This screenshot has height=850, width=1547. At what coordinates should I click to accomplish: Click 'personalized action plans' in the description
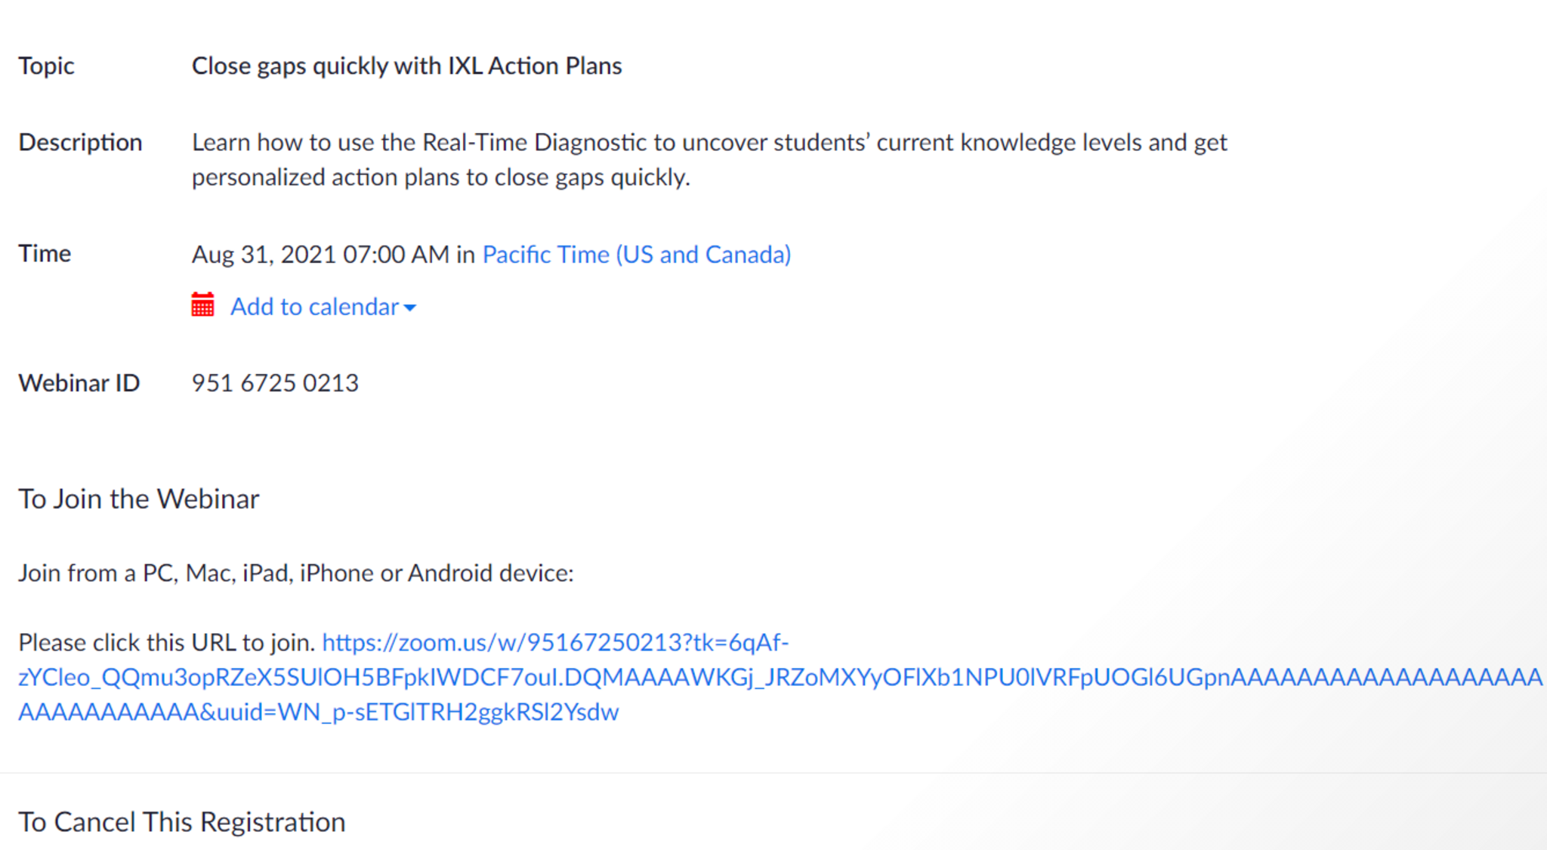[x=325, y=178]
